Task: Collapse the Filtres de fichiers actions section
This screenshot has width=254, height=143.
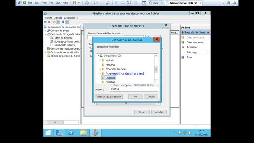Action: coord(208,33)
